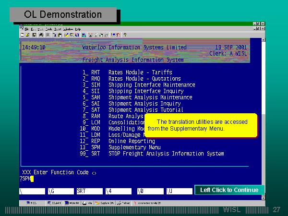Open the Window menu
288x216 pixels.
[x=68, y=29]
